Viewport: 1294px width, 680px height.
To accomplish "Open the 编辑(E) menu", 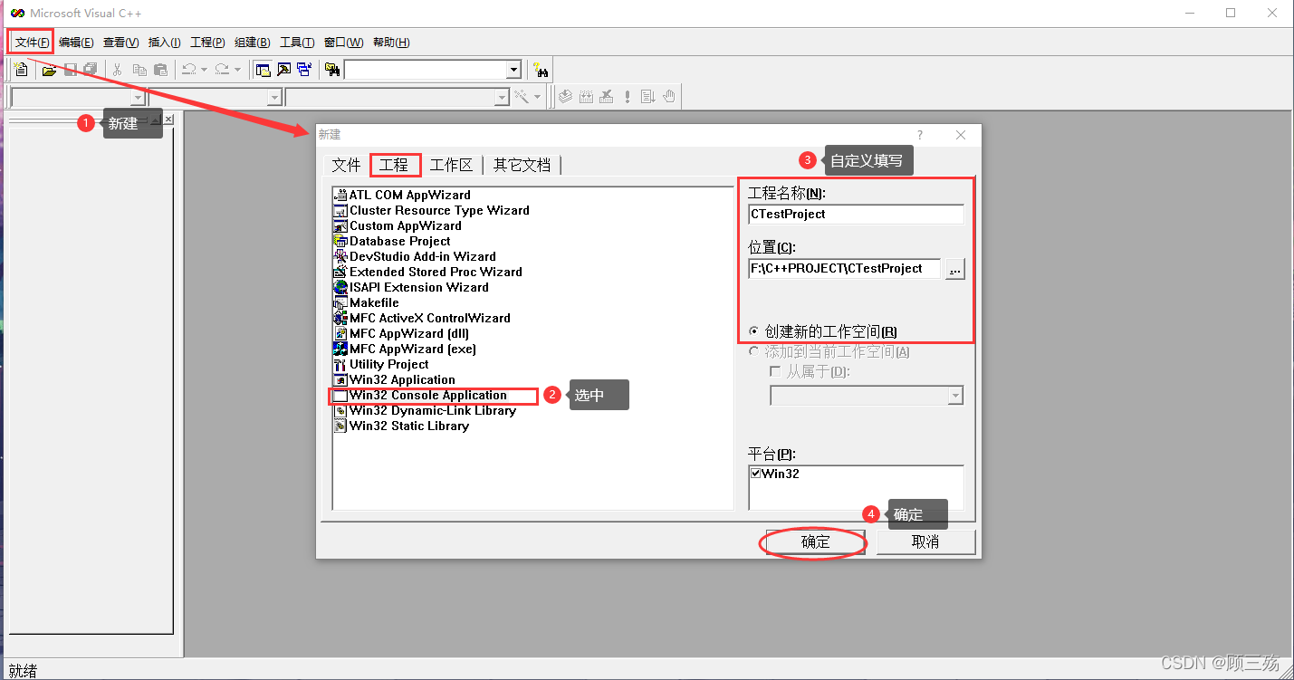I will pos(76,43).
